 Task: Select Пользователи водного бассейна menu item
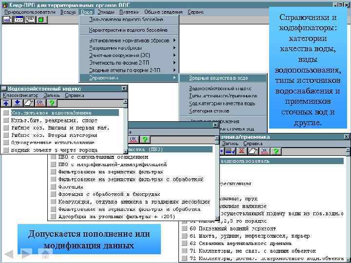tap(130, 19)
